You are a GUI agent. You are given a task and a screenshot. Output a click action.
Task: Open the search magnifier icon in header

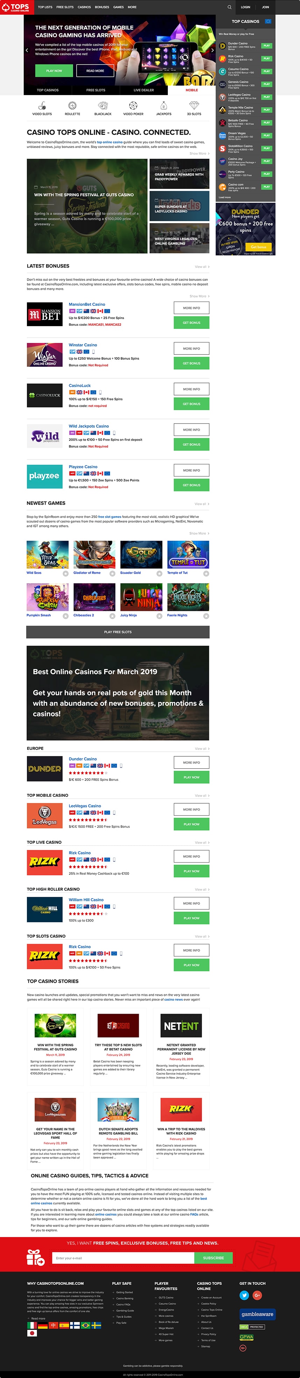(x=229, y=7)
